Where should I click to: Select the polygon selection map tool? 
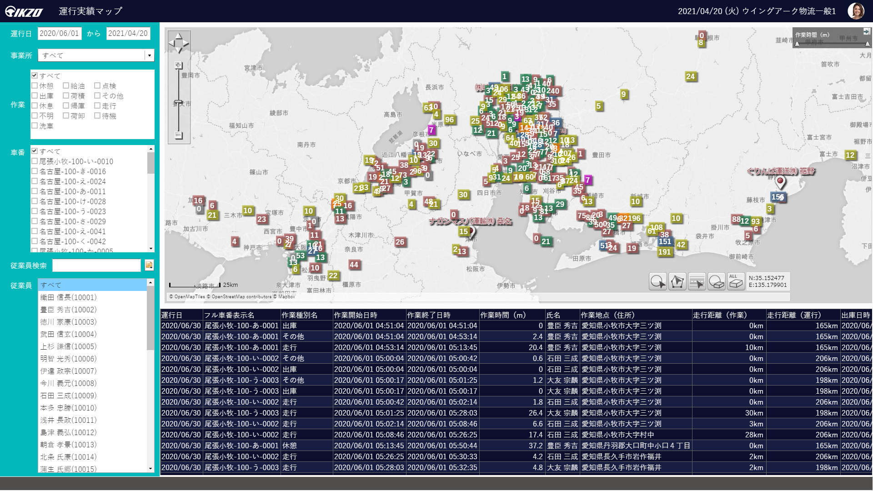coord(677,282)
